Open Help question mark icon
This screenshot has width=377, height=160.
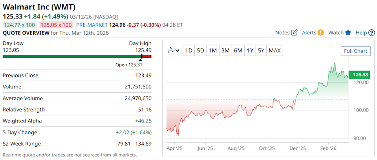(x=372, y=32)
